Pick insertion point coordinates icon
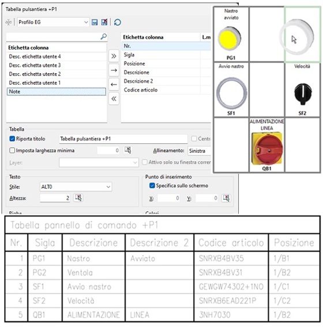 (x=226, y=198)
